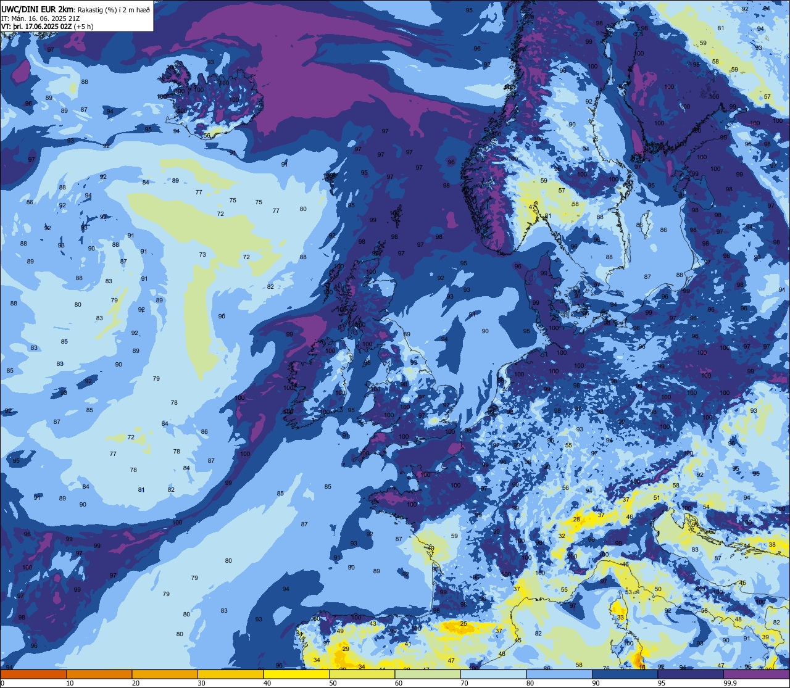790x688 pixels.
Task: Click the 10–20% orange legend swatch
Action: (x=99, y=674)
